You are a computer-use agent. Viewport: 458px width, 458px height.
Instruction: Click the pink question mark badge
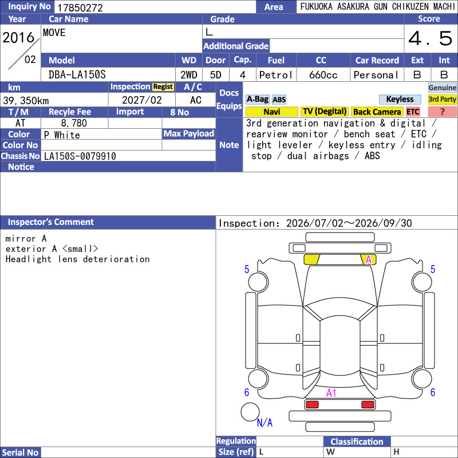click(442, 112)
